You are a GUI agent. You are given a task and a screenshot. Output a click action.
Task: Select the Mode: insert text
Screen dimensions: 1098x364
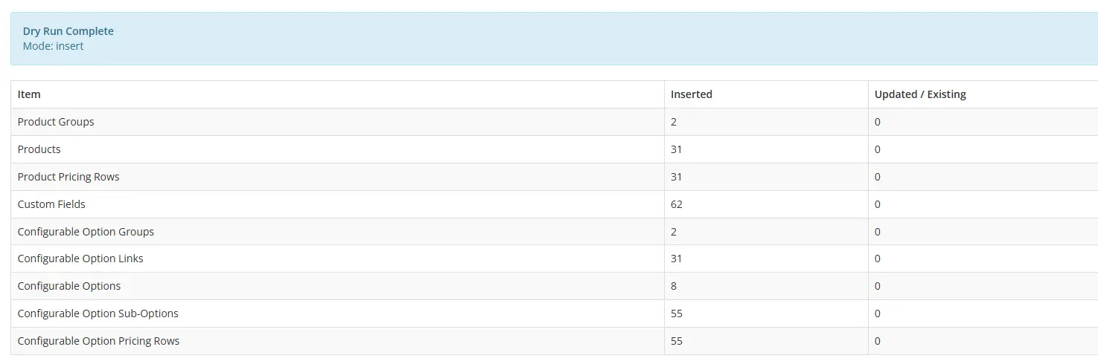pos(53,46)
